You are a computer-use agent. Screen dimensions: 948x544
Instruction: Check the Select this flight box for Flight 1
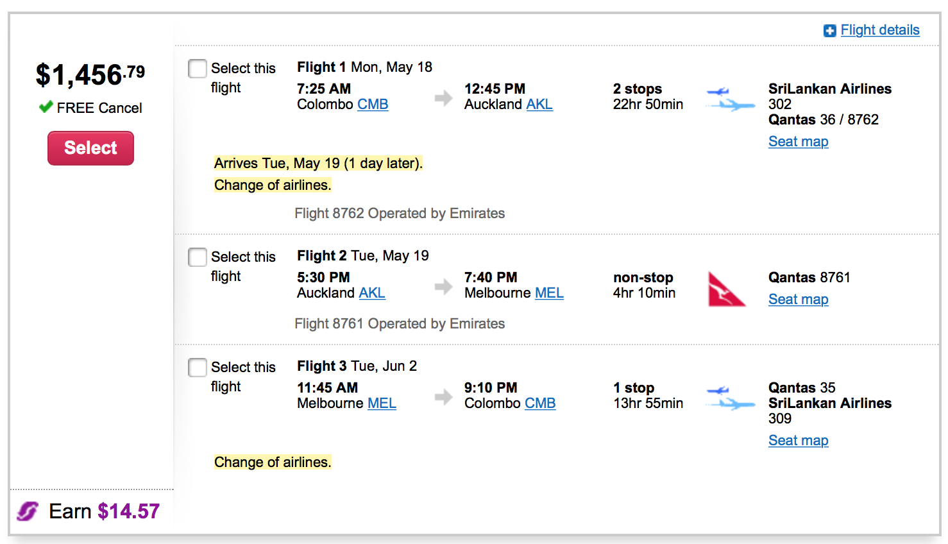[x=198, y=69]
